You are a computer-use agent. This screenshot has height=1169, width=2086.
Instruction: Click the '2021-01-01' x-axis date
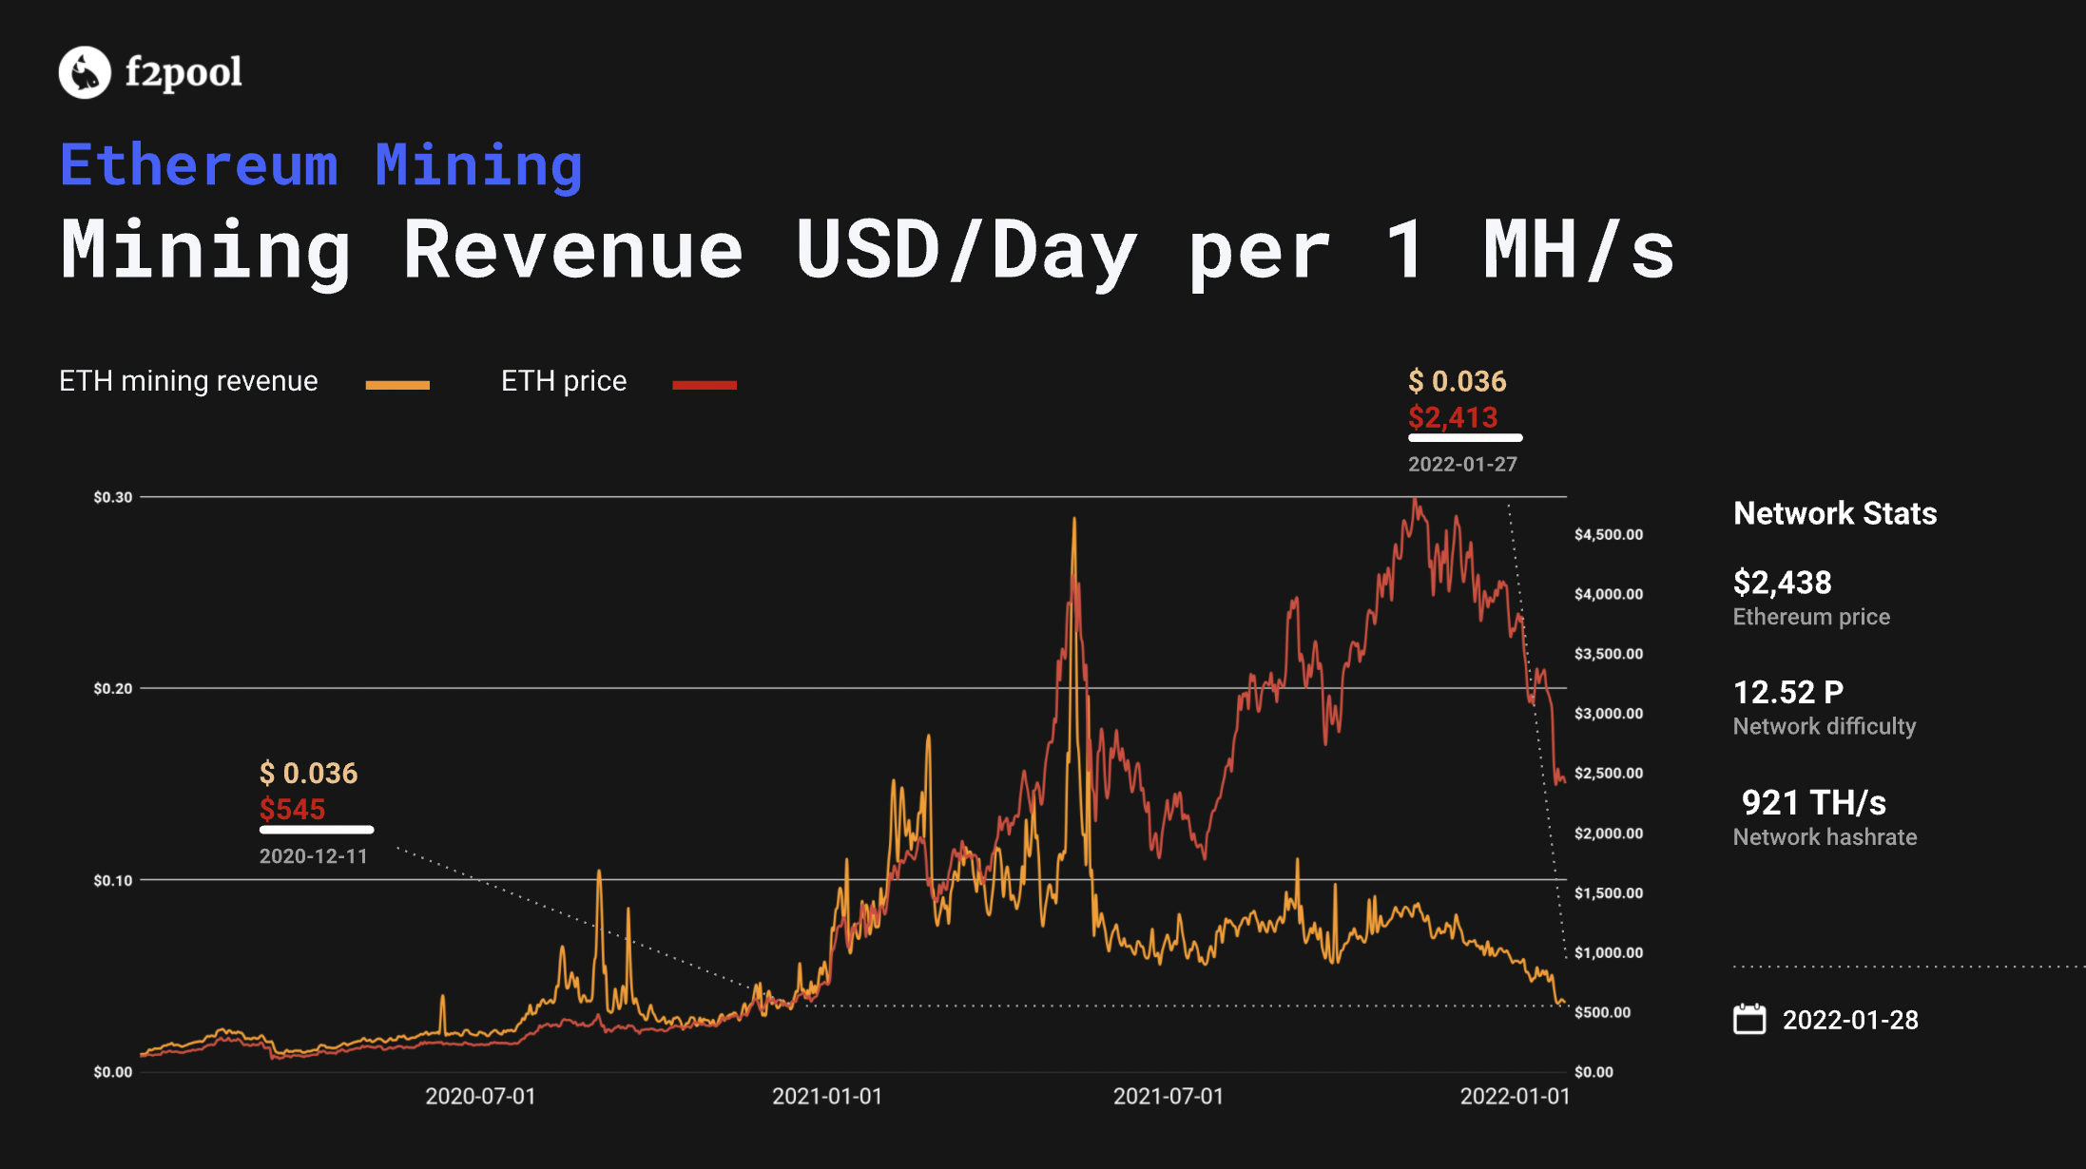[827, 1096]
